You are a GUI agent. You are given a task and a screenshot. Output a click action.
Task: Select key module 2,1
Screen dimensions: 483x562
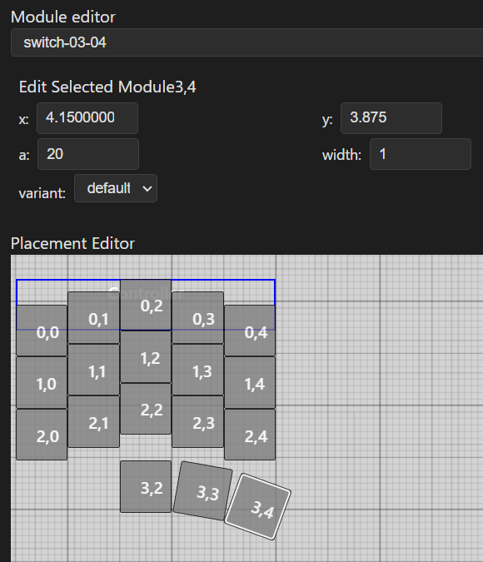coord(93,421)
